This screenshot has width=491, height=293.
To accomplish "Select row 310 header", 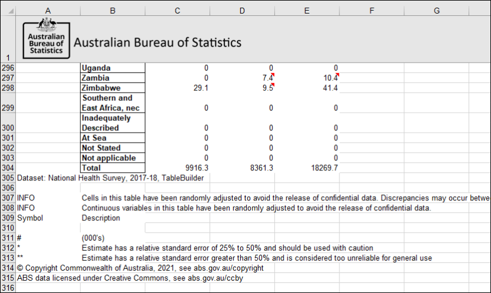I will point(8,228).
